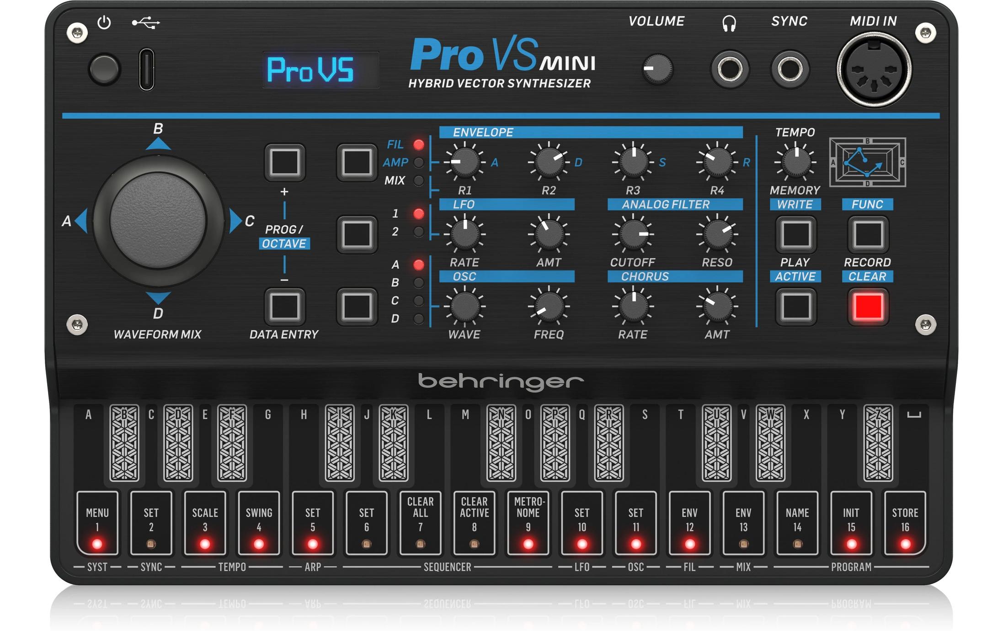Screen dimensions: 1003x631
Task: Click the MIDI IN DIN socket
Action: click(874, 69)
